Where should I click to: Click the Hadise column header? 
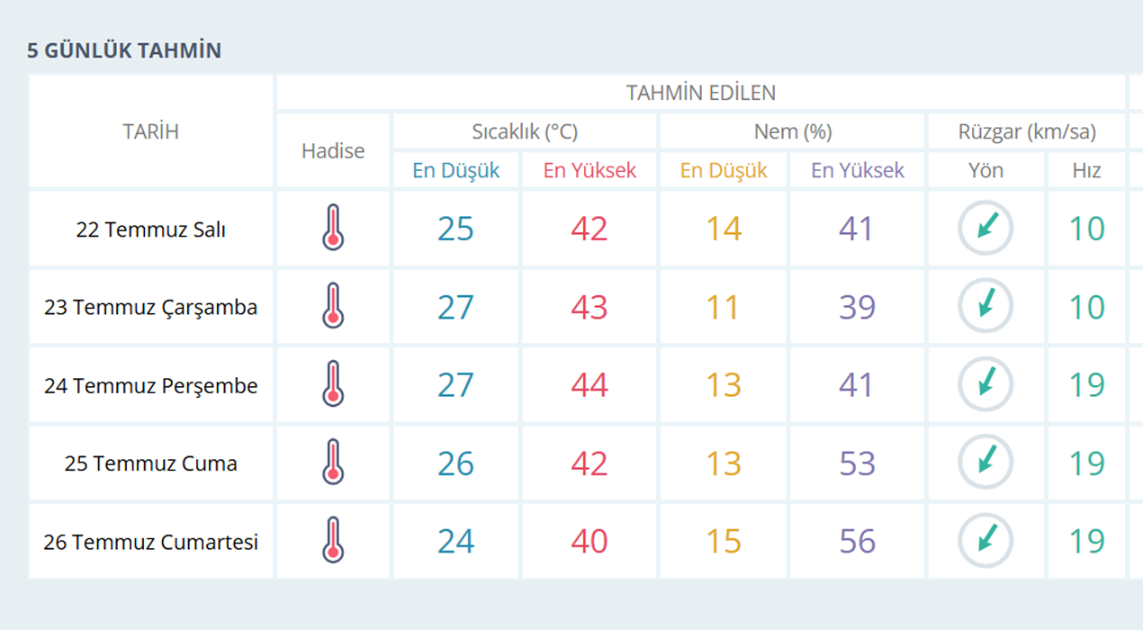click(x=333, y=150)
